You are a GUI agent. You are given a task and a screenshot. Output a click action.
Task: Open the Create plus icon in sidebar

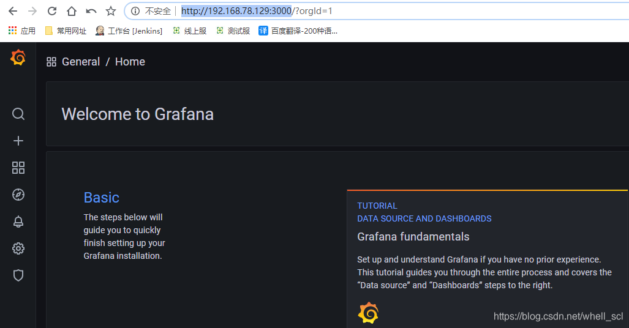coord(18,141)
